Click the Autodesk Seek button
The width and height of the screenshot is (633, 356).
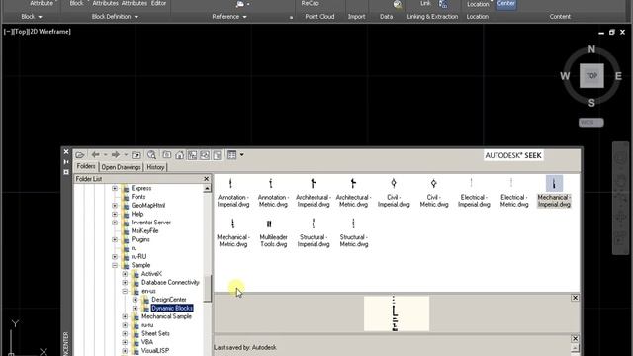tap(513, 155)
